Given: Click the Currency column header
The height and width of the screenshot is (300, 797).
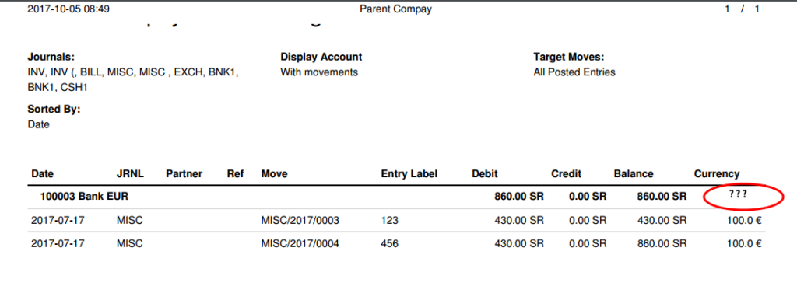Looking at the screenshot, I should pos(717,173).
